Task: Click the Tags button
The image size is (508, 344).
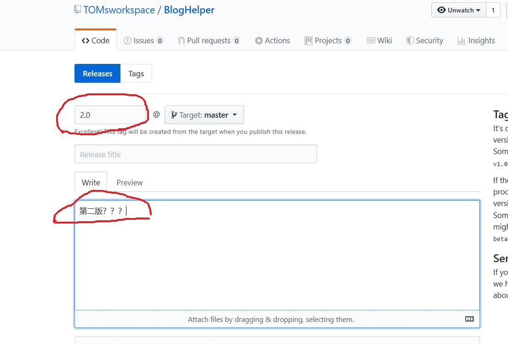Action: coord(136,73)
